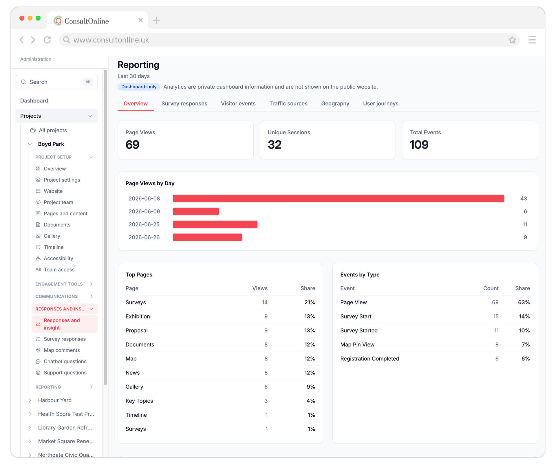Open Survey responses in the sidebar
Viewport: 556px width, 465px height.
point(65,339)
